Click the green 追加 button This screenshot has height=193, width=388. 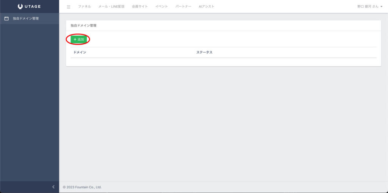[79, 39]
